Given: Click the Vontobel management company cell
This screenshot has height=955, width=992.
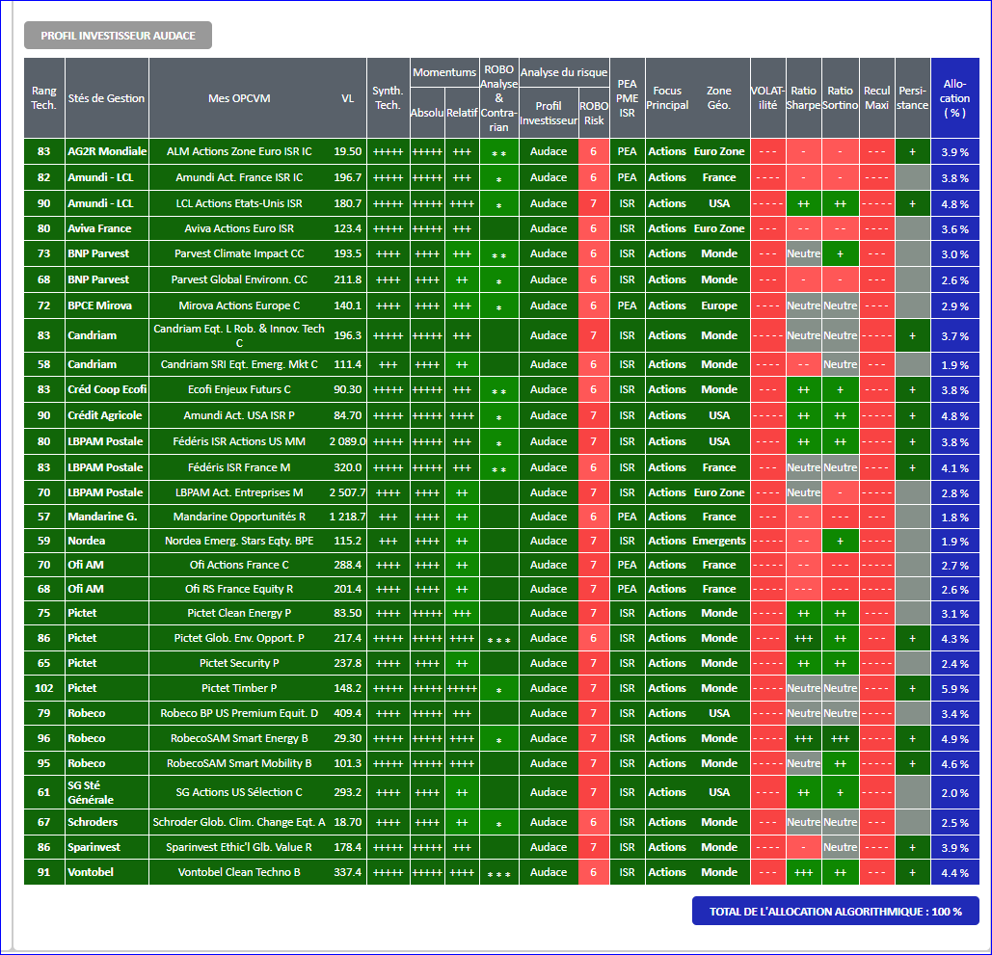Looking at the screenshot, I should 107,871.
